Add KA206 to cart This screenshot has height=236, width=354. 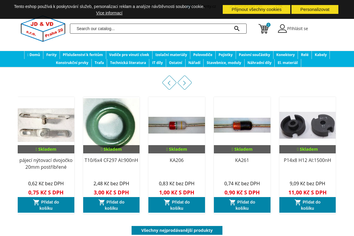tap(177, 205)
